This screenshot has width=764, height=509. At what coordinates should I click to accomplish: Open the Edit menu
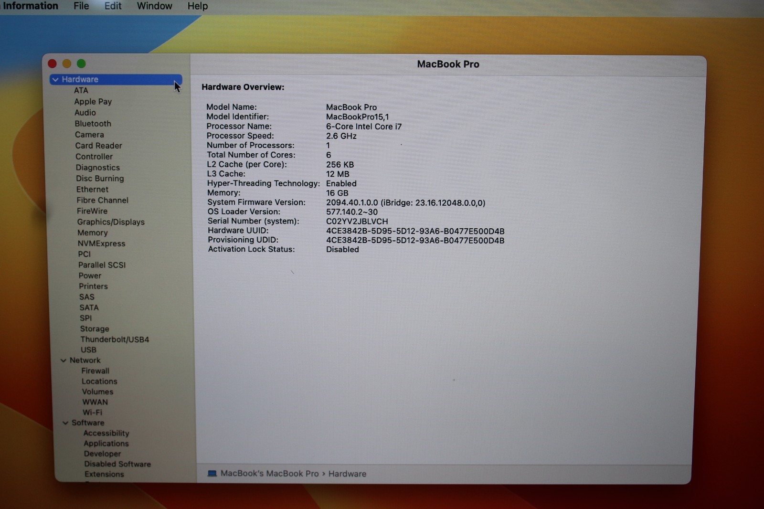point(113,6)
